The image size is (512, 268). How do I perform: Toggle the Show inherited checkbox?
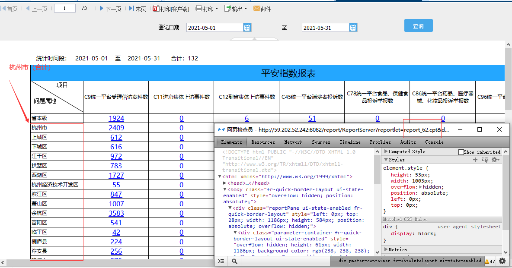(x=461, y=152)
